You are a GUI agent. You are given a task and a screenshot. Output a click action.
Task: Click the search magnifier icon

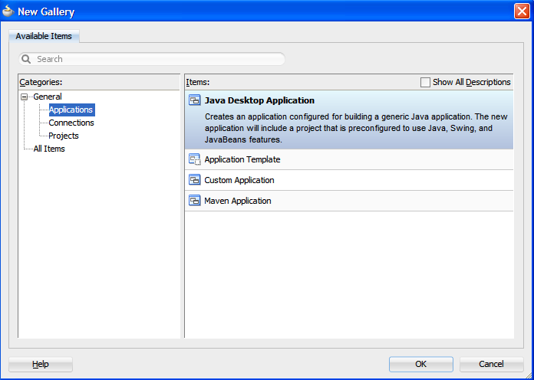tap(26, 59)
